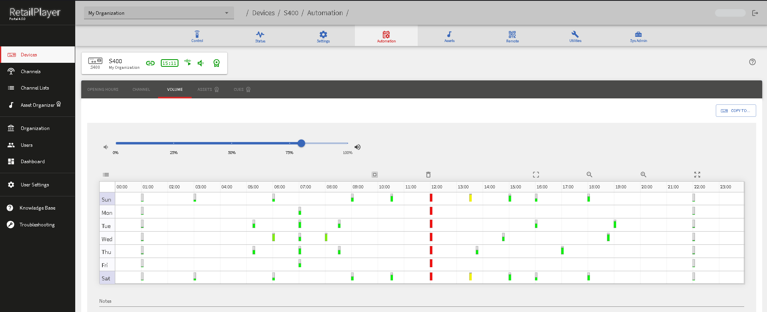Open the Control device tab
This screenshot has height=312, width=767.
tap(197, 36)
